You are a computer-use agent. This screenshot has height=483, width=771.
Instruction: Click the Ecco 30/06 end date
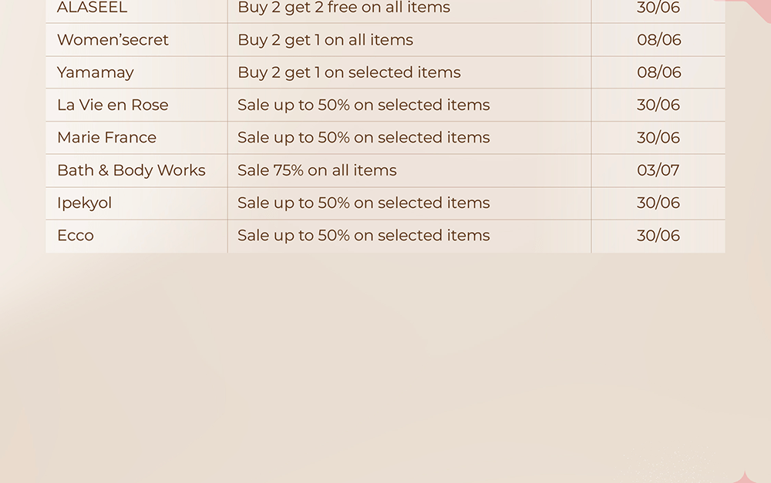[658, 236]
